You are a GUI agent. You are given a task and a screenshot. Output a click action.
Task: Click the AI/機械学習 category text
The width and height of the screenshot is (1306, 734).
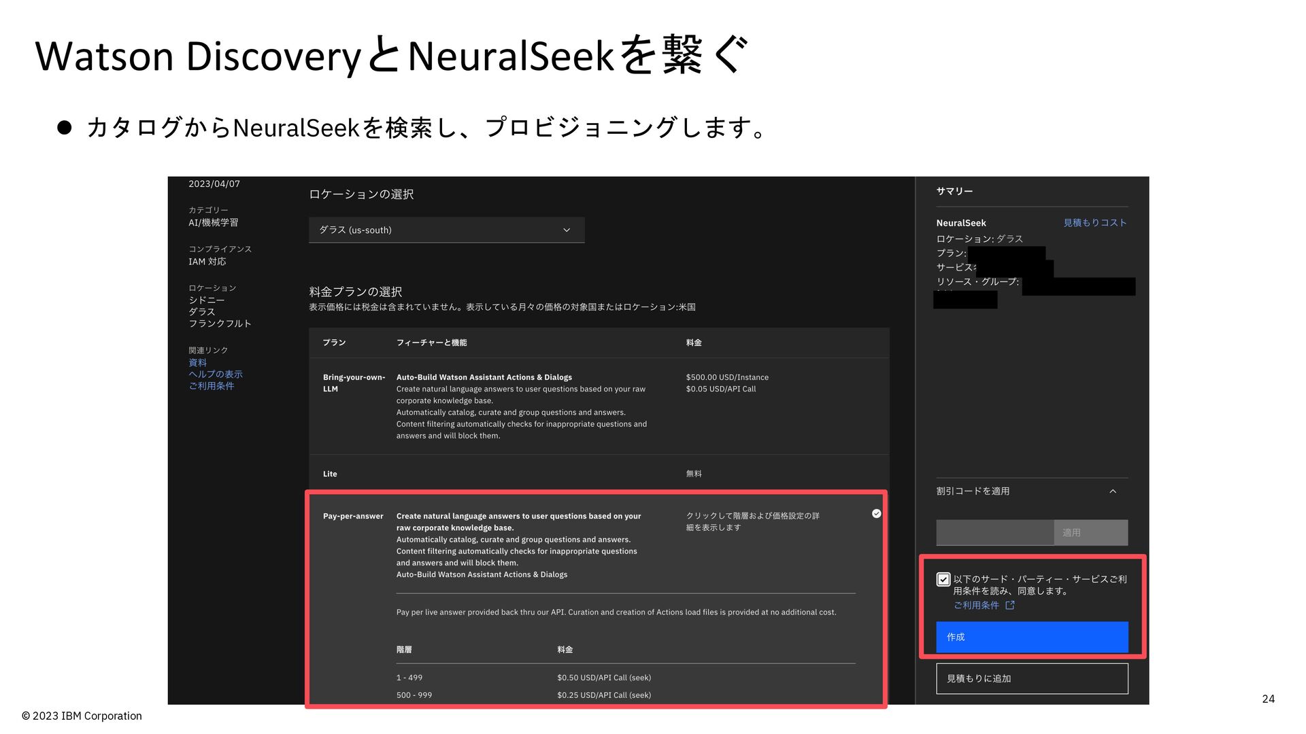tap(213, 222)
